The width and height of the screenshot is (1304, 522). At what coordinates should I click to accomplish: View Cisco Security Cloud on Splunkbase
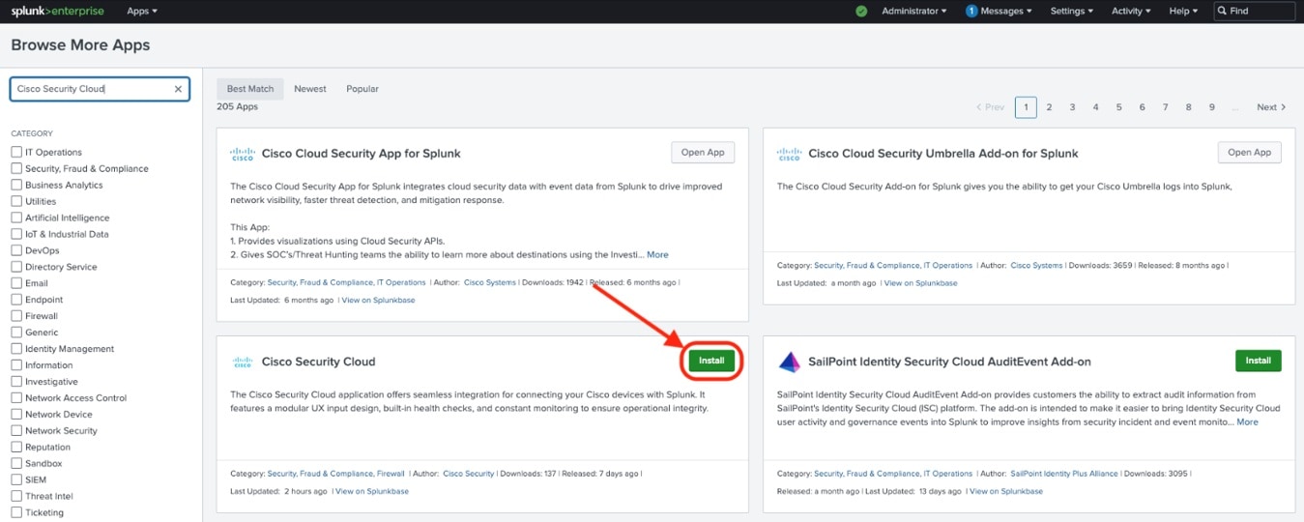point(371,491)
